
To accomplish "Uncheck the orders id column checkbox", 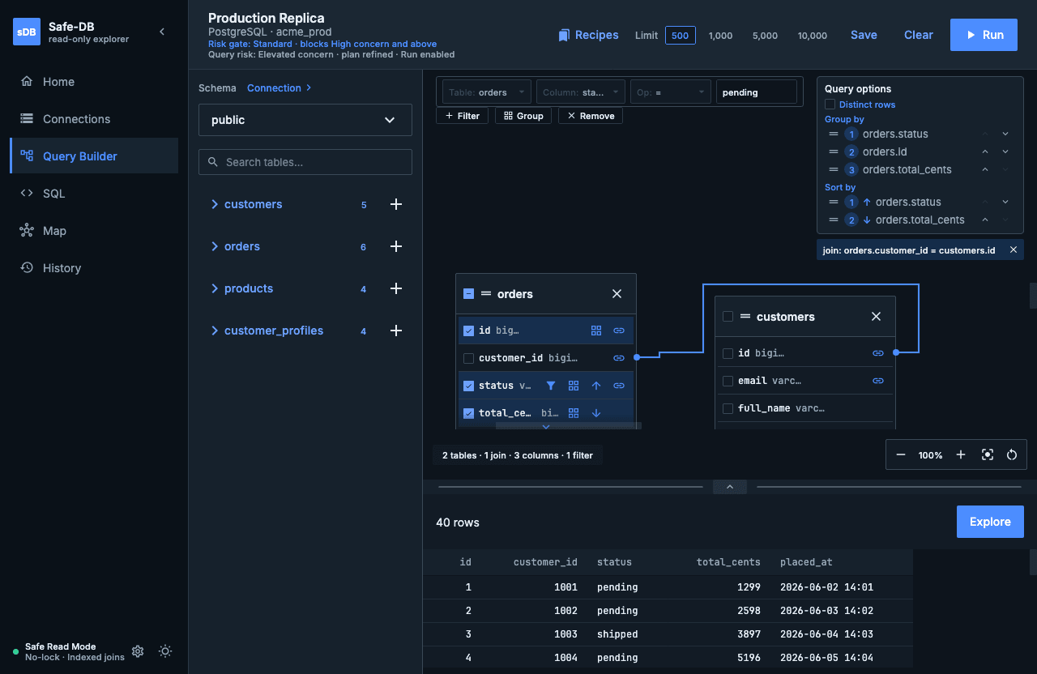I will click(468, 331).
